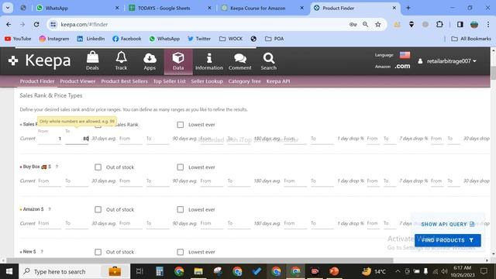Check New Out of stock box
The image size is (496, 279).
click(x=98, y=252)
